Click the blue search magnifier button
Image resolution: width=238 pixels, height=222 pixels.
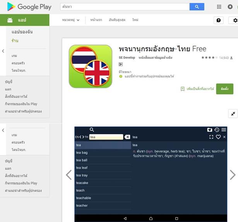coord(197,7)
